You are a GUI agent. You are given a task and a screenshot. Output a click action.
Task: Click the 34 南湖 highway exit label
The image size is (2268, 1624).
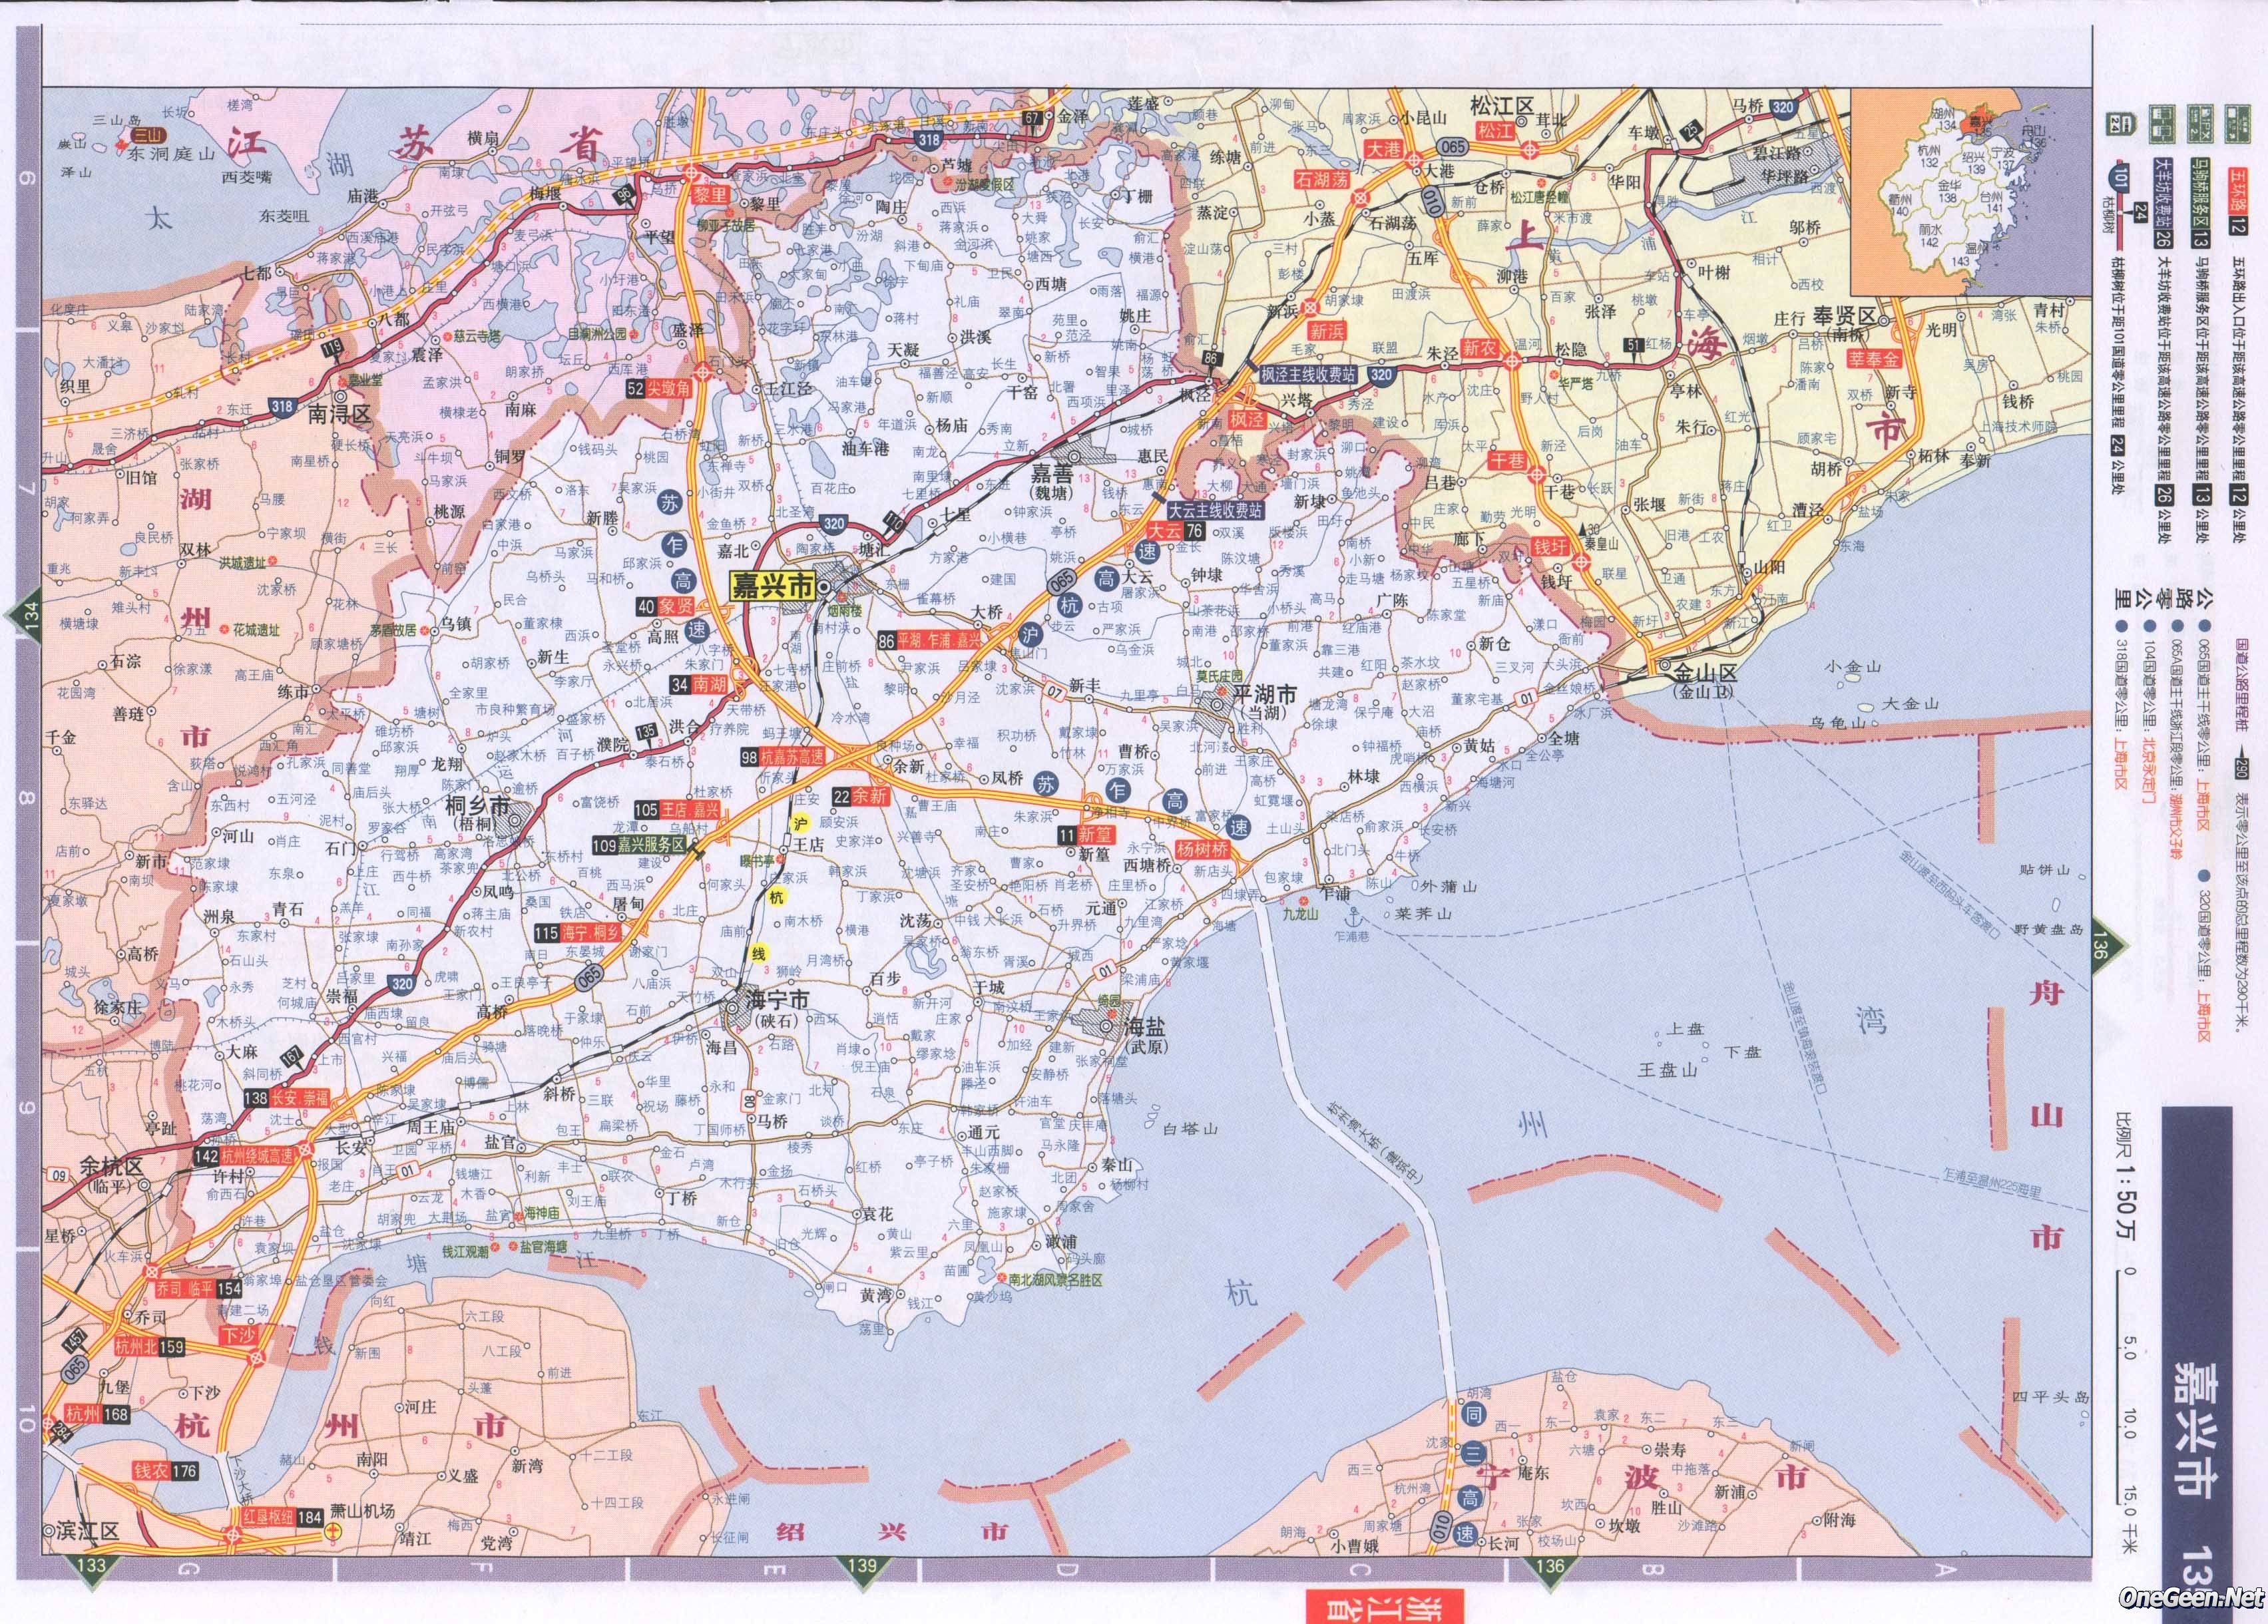coord(699,685)
